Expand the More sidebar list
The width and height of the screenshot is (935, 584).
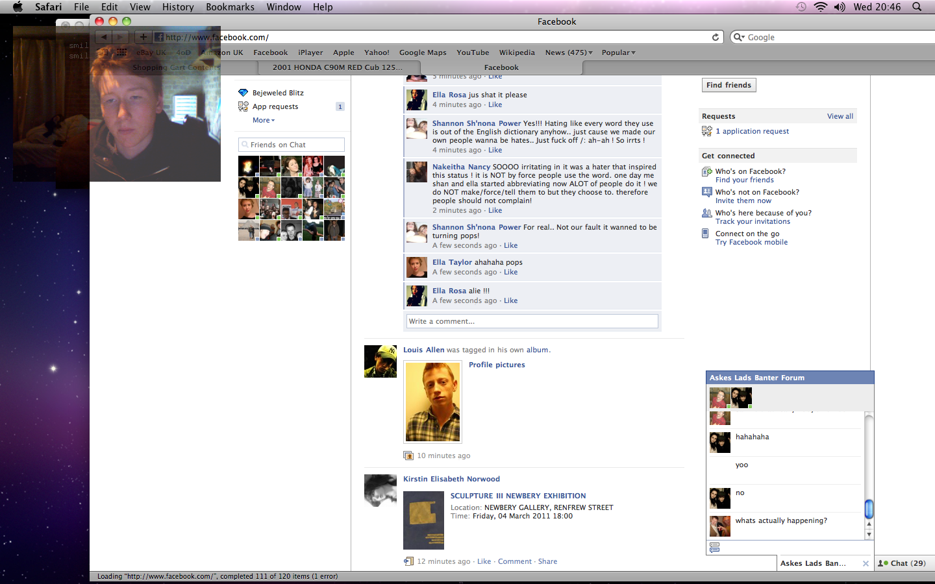click(264, 120)
